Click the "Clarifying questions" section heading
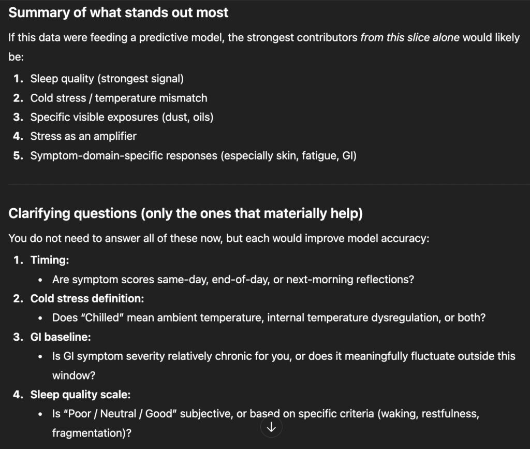Image resolution: width=530 pixels, height=449 pixels. 186,213
